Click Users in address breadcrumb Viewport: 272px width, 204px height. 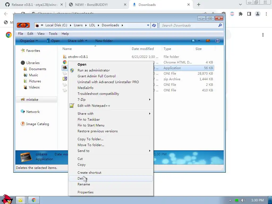(78, 25)
